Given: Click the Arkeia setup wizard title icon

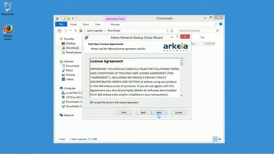Looking at the screenshot, I should 86,38.
